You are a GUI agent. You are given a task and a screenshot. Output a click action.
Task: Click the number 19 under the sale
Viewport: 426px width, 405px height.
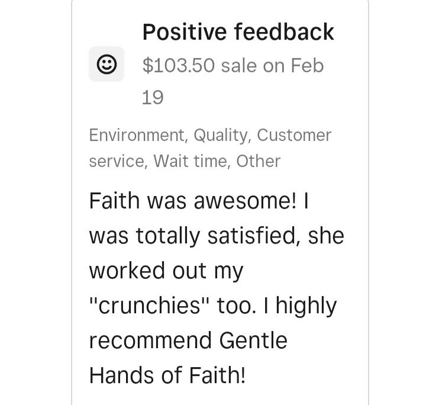coord(153,97)
